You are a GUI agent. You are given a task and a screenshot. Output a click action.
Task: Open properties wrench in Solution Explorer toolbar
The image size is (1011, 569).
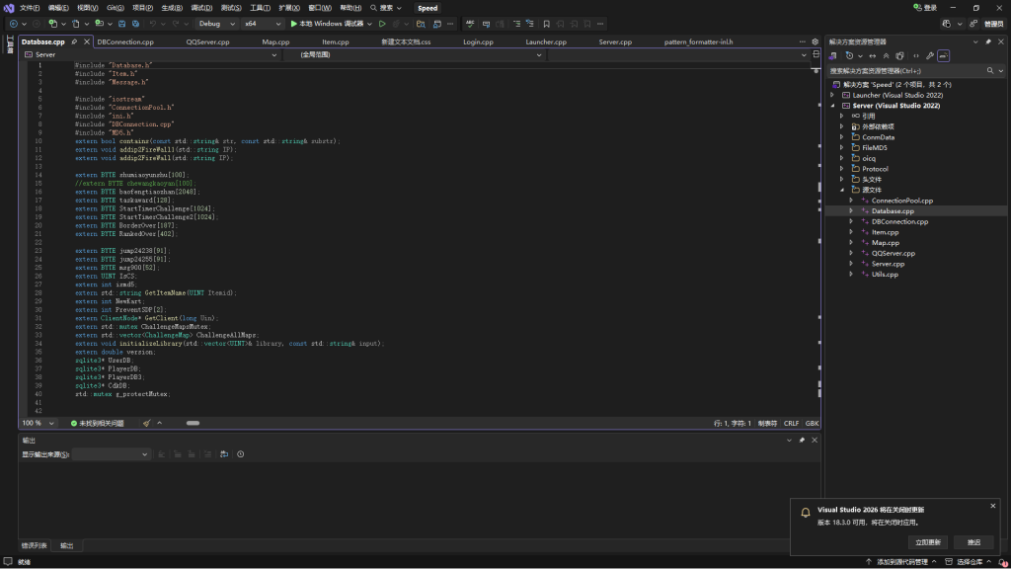point(929,56)
